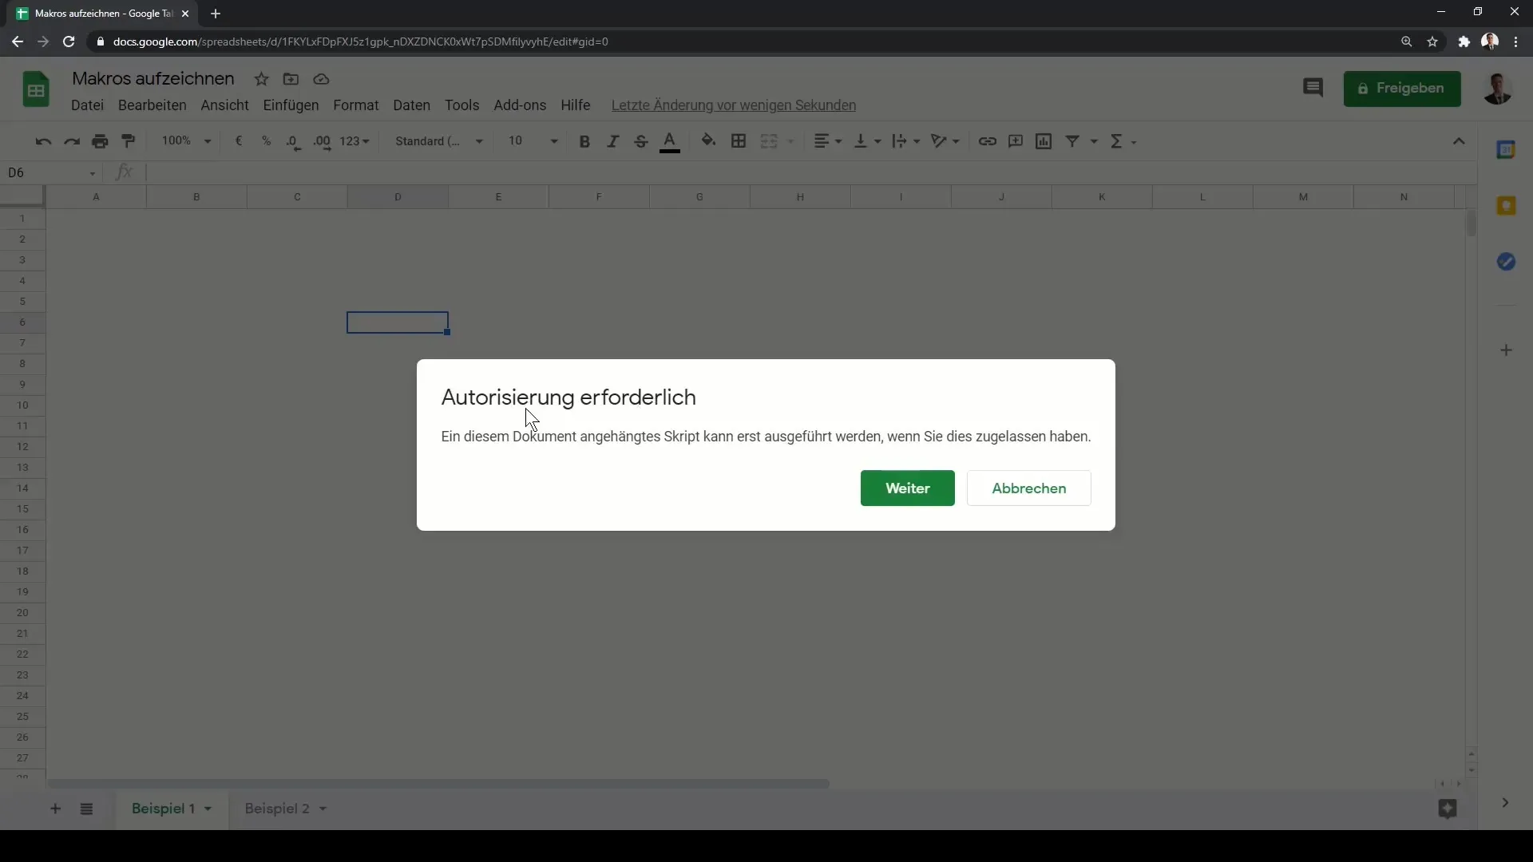Click the strikethrough formatting icon
Viewport: 1533px width, 862px height.
641,141
